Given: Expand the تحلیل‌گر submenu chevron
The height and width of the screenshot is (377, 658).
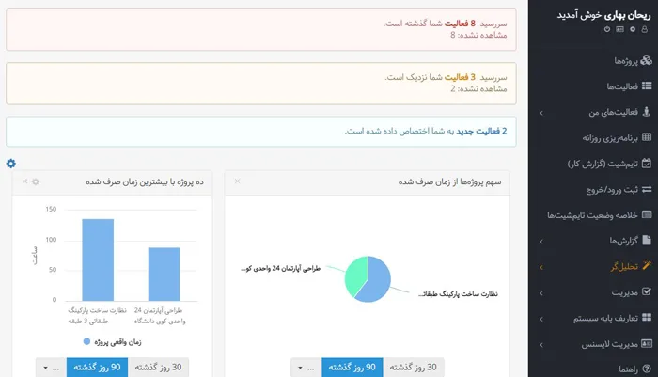Looking at the screenshot, I should click(x=541, y=267).
